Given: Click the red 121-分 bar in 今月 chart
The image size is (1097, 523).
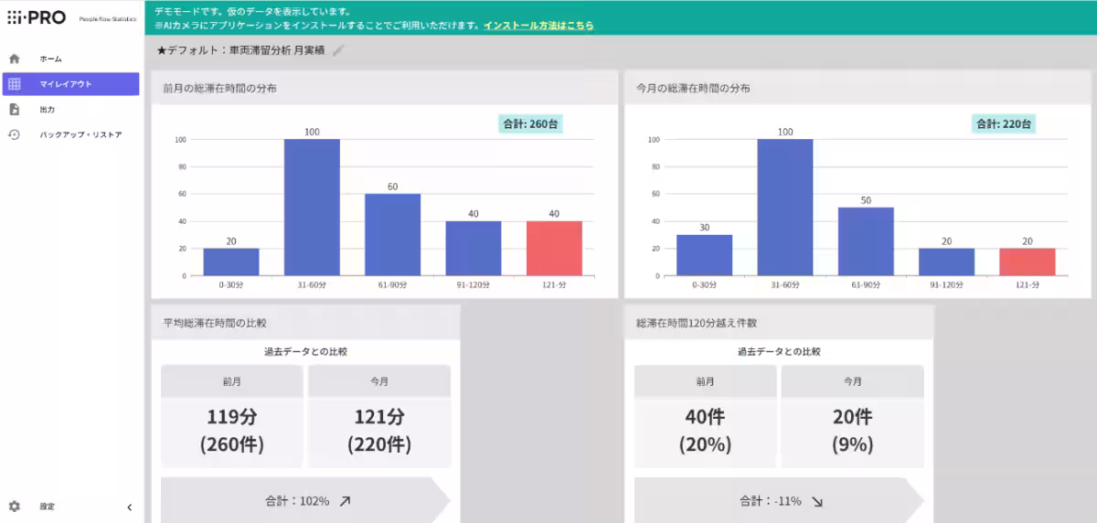Looking at the screenshot, I should (1027, 261).
